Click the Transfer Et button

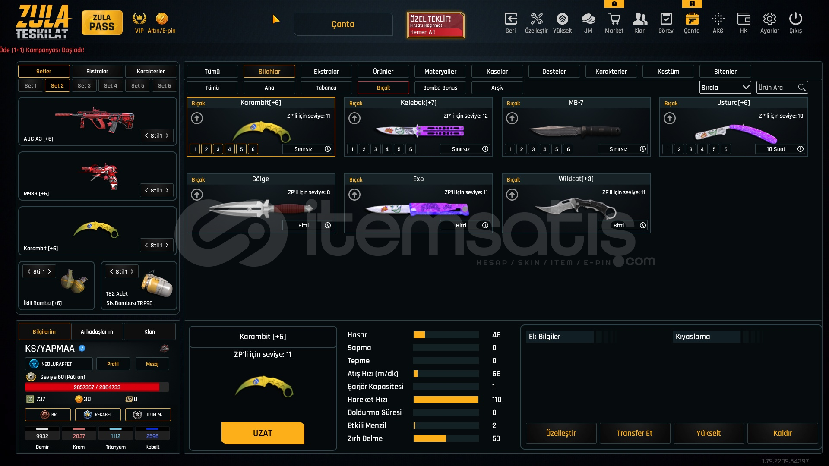tap(634, 433)
